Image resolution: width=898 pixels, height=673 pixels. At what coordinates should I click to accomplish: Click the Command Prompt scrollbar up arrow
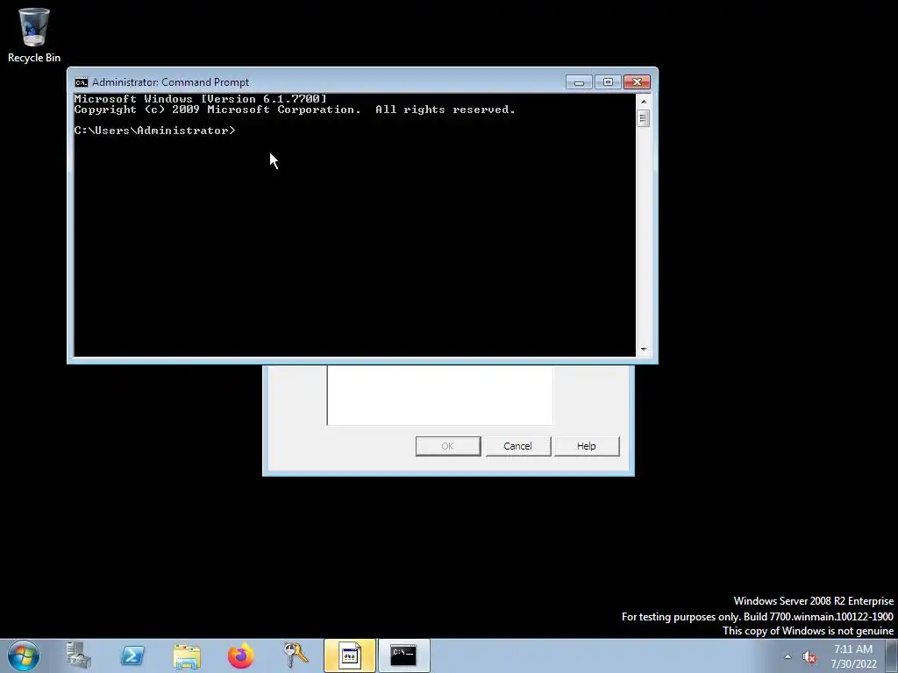(644, 102)
